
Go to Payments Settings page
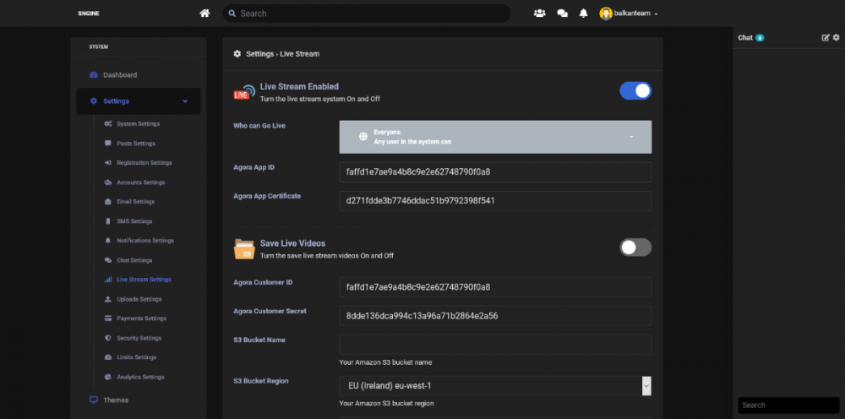tap(142, 318)
